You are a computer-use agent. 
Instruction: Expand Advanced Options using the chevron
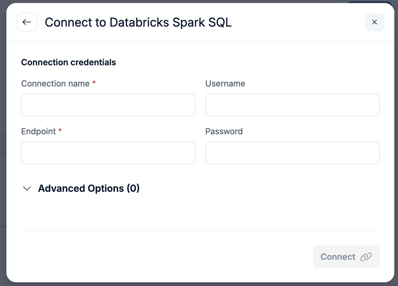[27, 188]
